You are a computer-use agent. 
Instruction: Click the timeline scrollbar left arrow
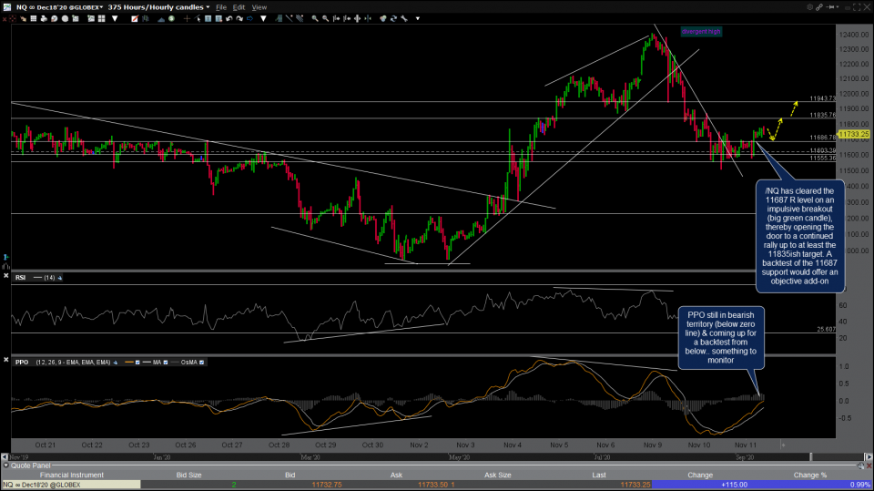tap(5, 456)
